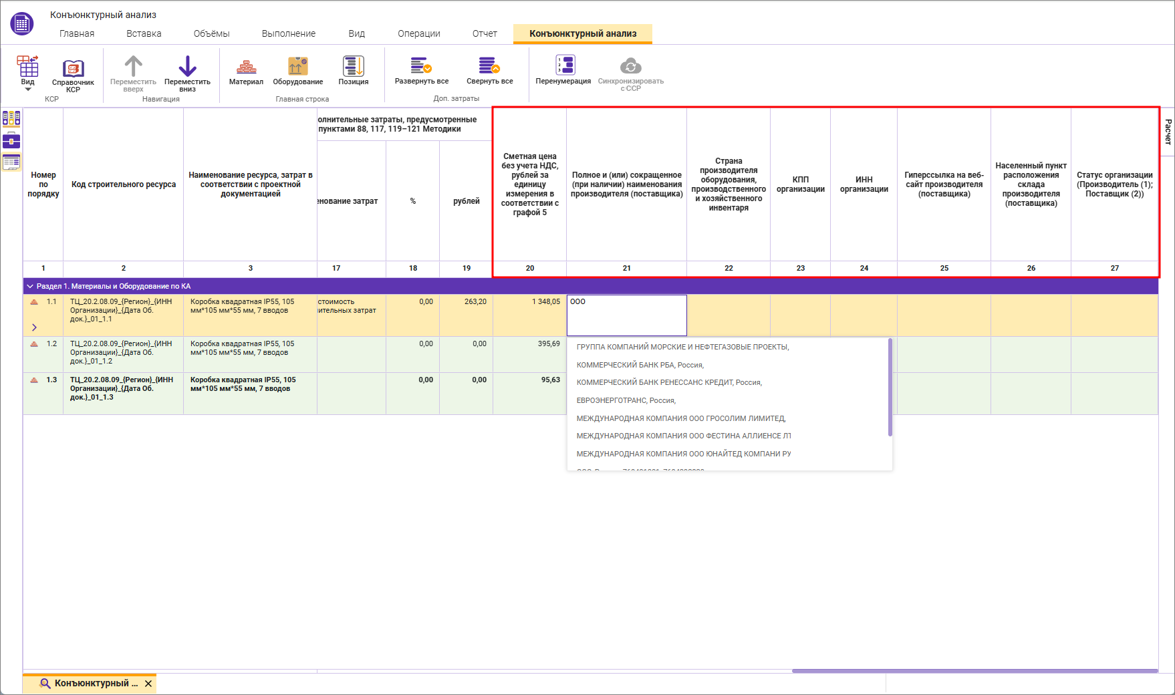Open the Расчет side panel tab

point(1168,132)
